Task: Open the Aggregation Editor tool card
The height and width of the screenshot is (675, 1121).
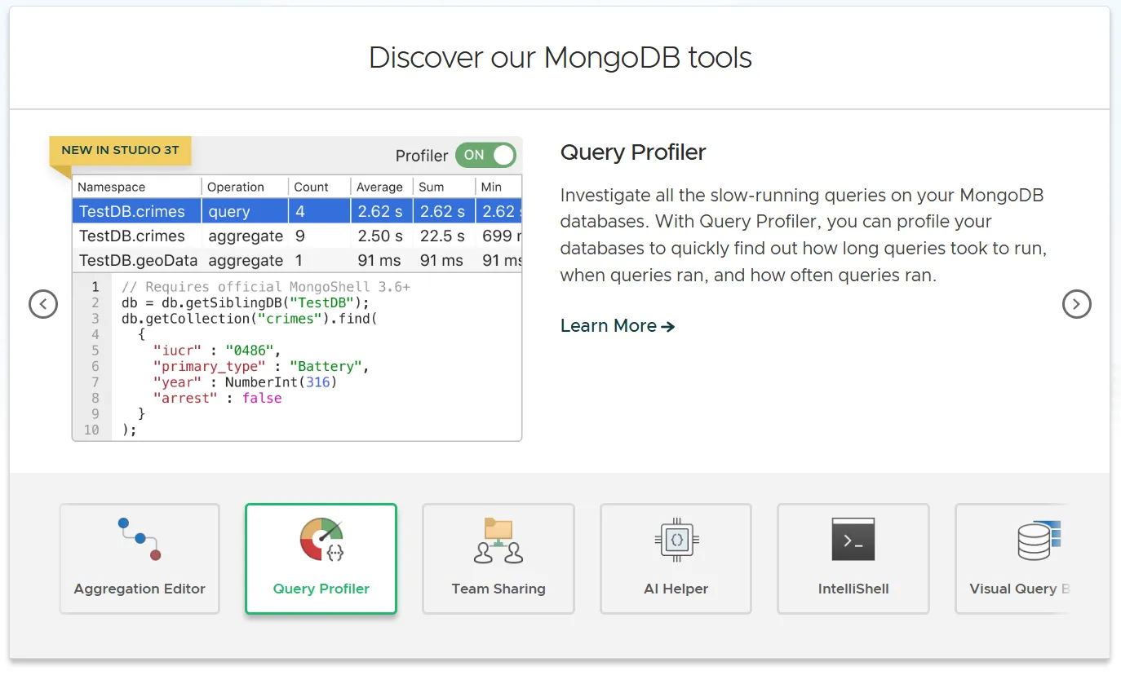Action: tap(140, 558)
